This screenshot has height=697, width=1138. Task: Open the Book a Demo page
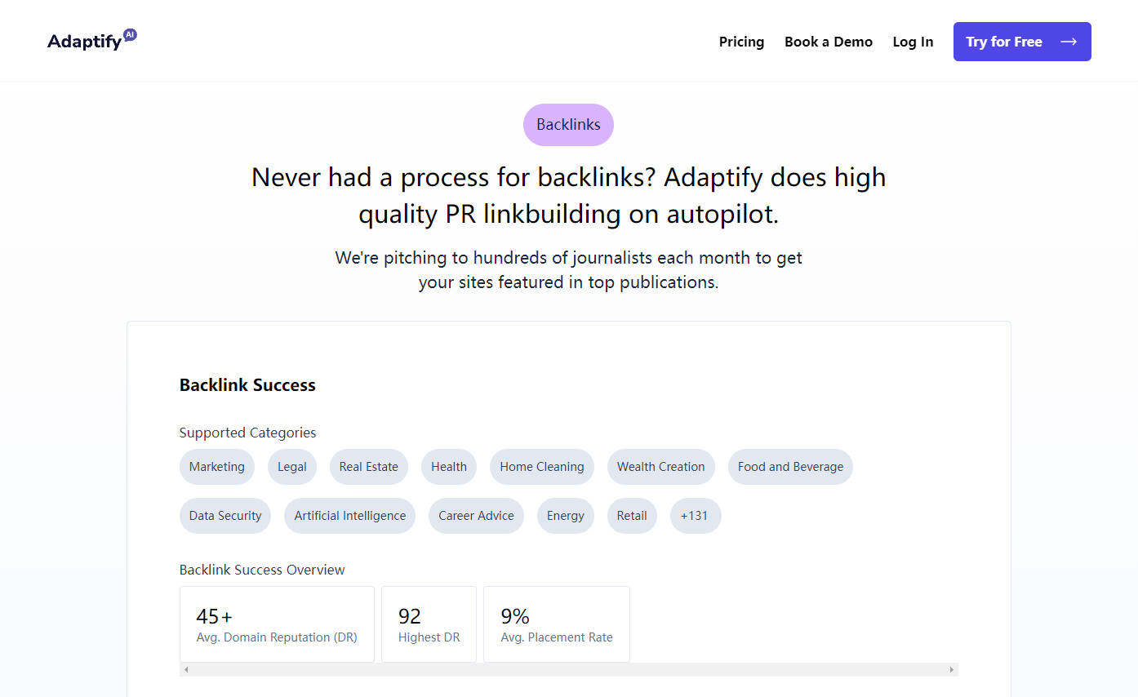[x=828, y=42]
